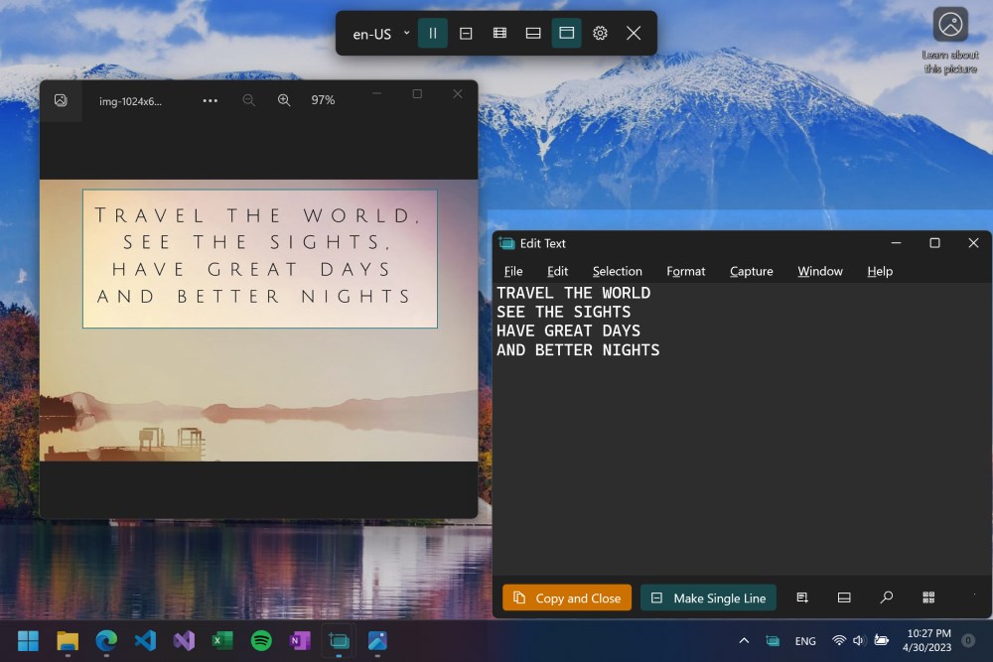Open Window menu
993x662 pixels.
click(x=820, y=272)
